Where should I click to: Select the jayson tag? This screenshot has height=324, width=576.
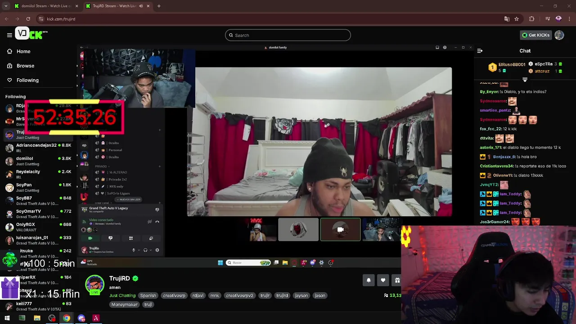click(301, 296)
